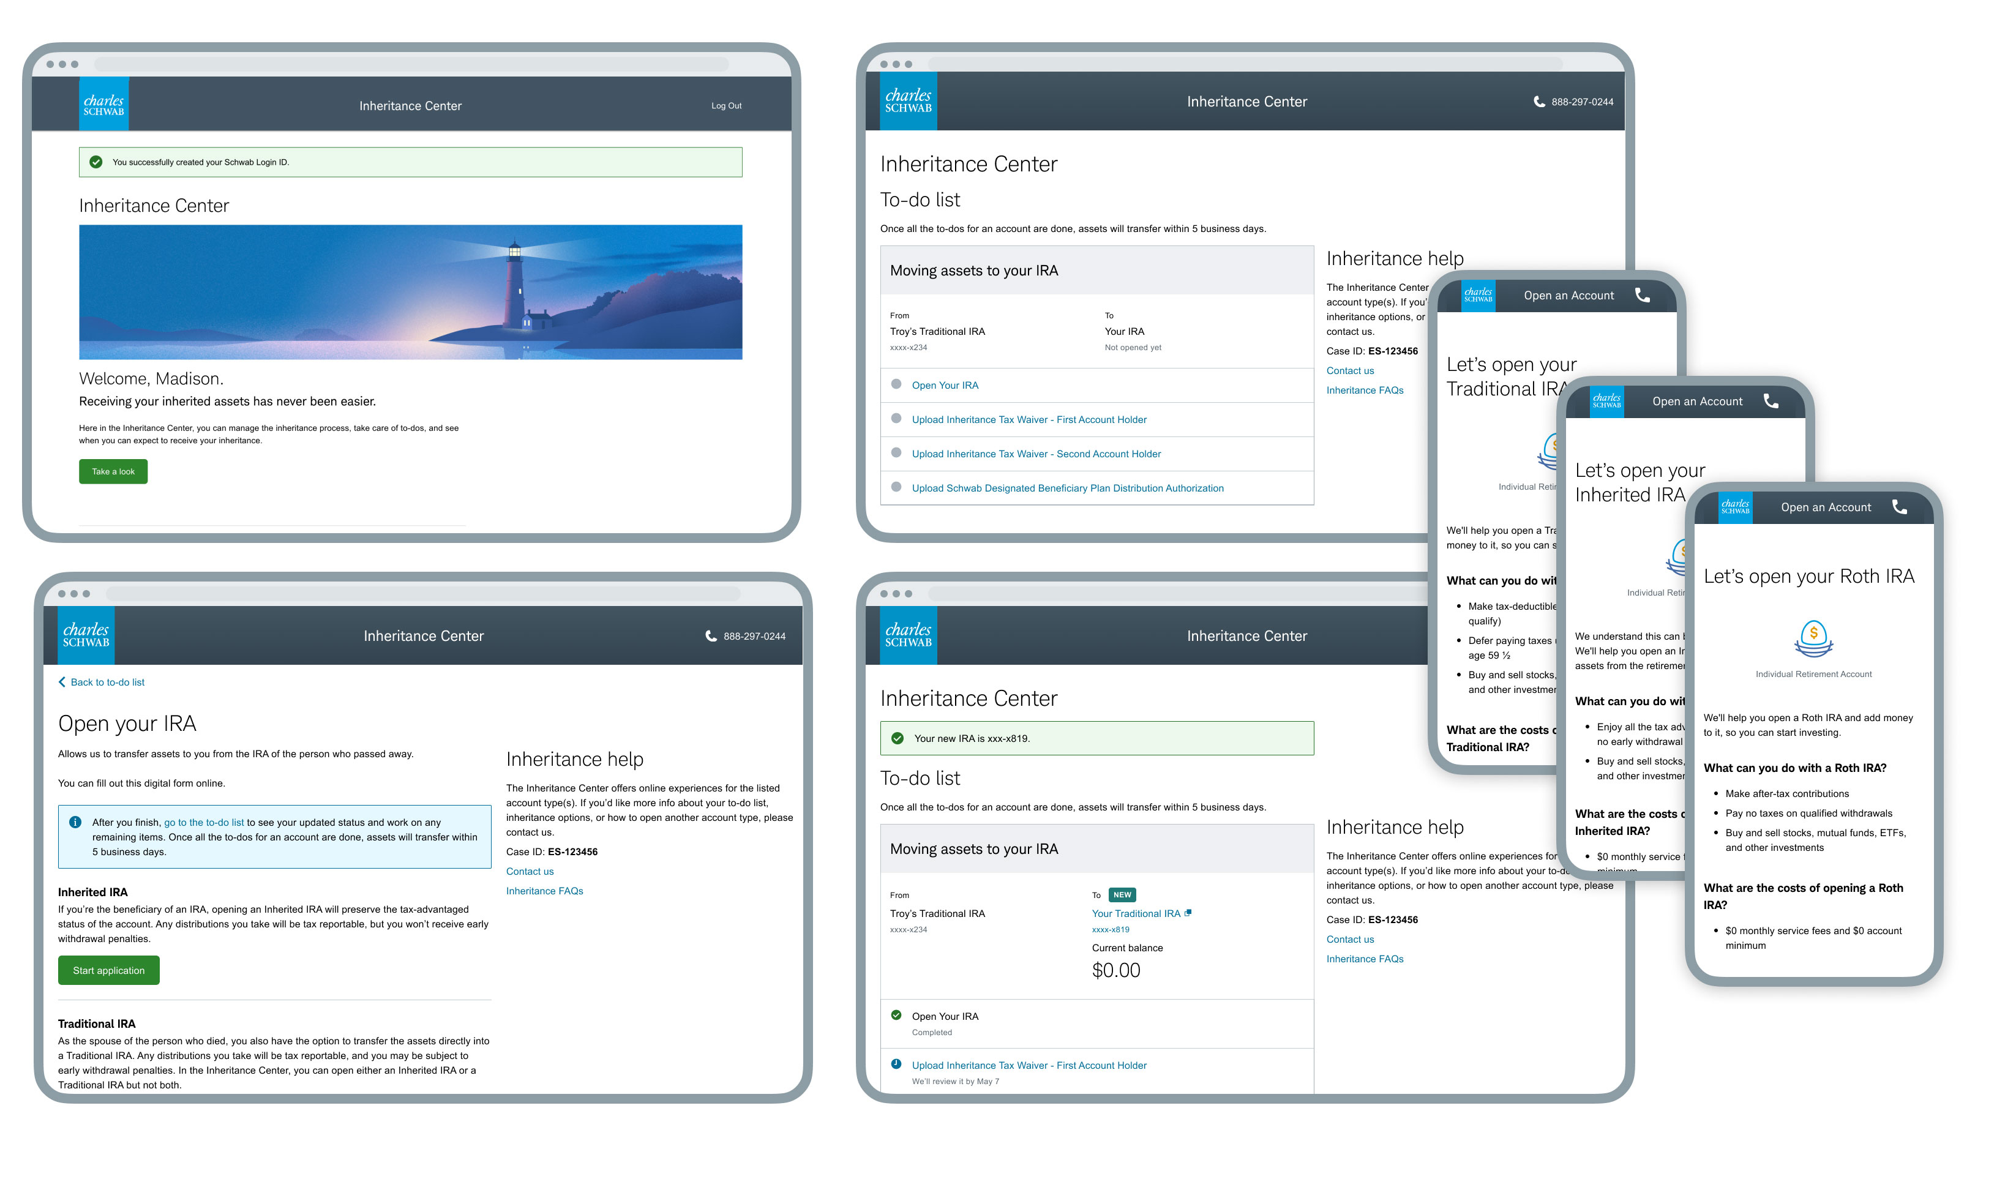The height and width of the screenshot is (1201, 2005).
Task: Click status circle for Second Account Holder waiver
Action: 896,453
